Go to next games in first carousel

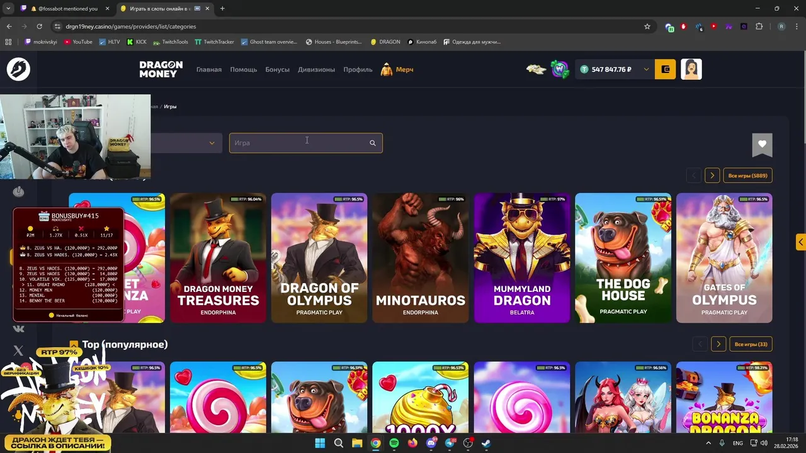(x=712, y=176)
